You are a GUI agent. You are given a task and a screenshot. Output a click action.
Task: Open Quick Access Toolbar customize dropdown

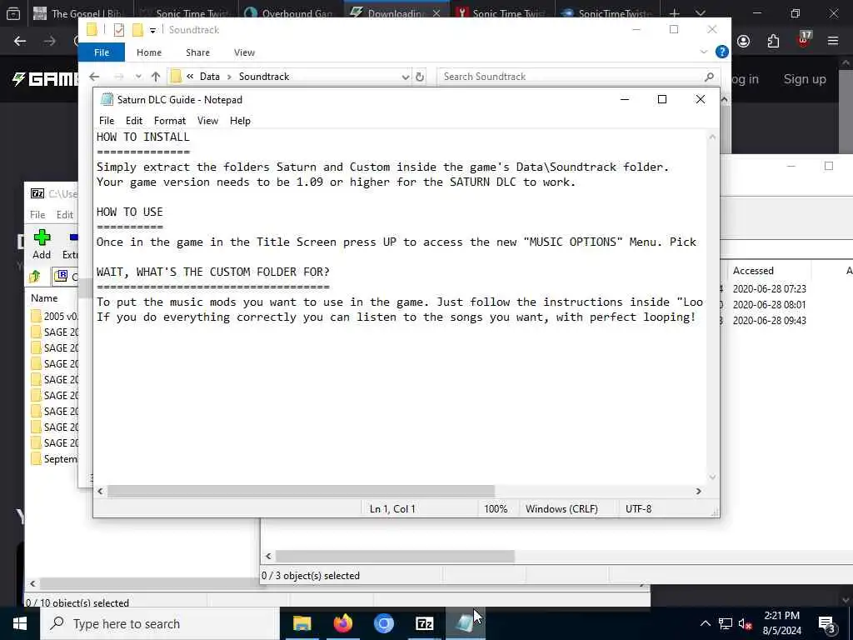153,31
